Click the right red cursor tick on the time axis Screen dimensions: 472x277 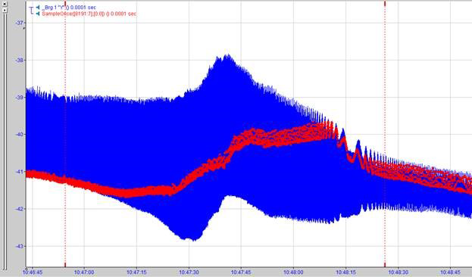(x=385, y=265)
